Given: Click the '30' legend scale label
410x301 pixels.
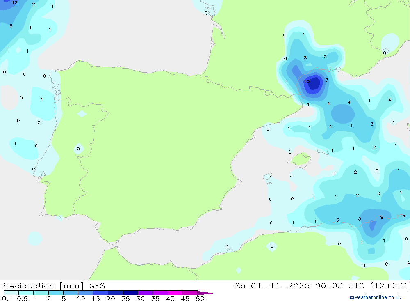Looking at the screenshot, I should 141,299.
